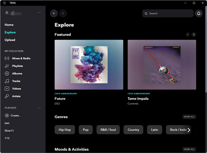Viewport: 207px width, 153px height.
Task: Click the 'Tame Impala' artist title
Action: pyautogui.click(x=138, y=98)
